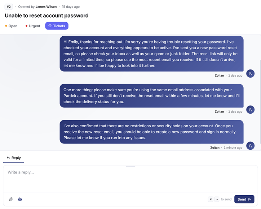Click the avatar beside the latest message

point(250,146)
